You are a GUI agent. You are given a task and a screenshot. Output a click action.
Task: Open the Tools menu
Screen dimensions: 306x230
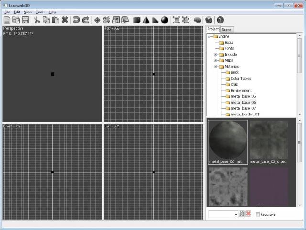click(40, 11)
